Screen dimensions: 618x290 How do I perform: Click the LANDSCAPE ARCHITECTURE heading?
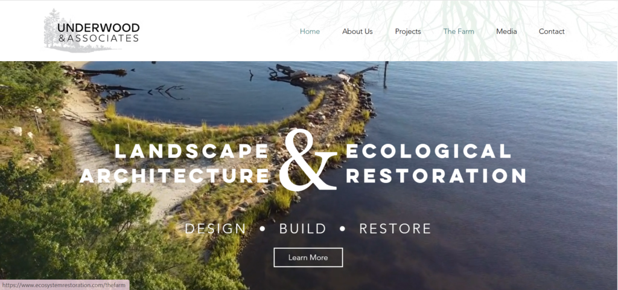tap(174, 163)
